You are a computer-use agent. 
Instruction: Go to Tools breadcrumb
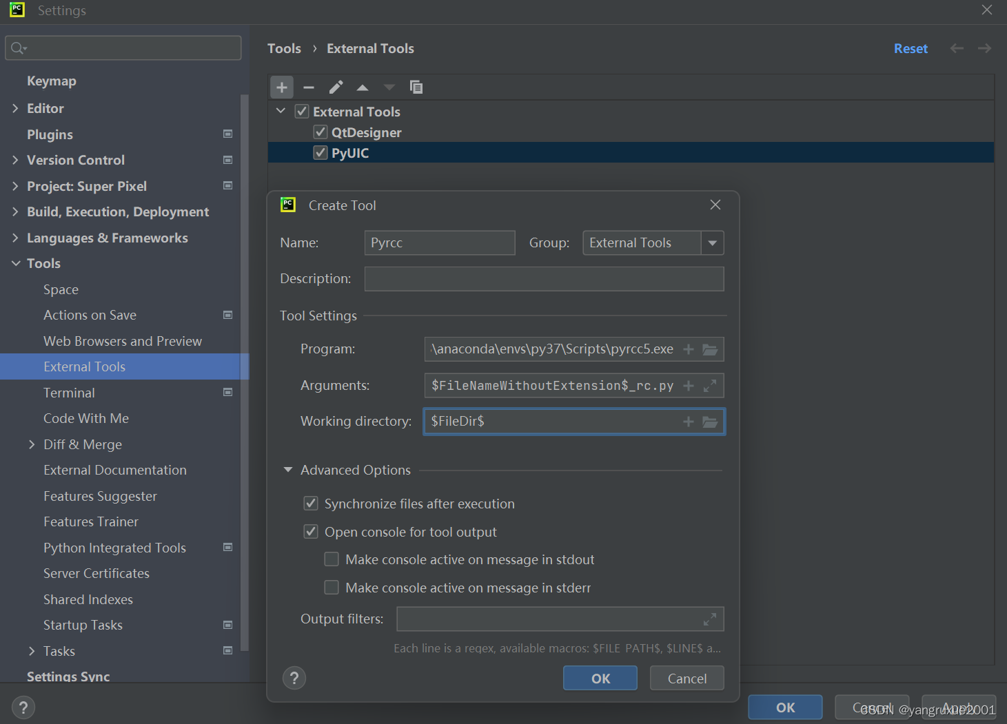[x=284, y=49]
